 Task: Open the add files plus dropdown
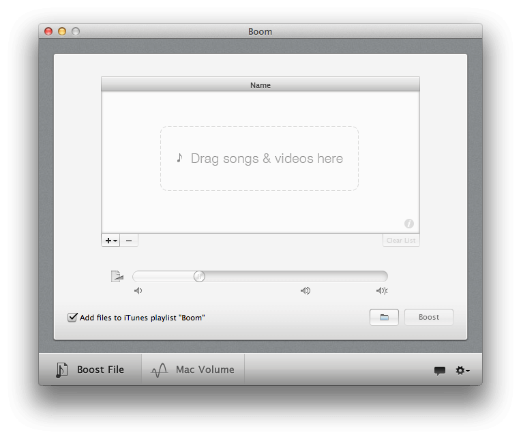pyautogui.click(x=110, y=241)
